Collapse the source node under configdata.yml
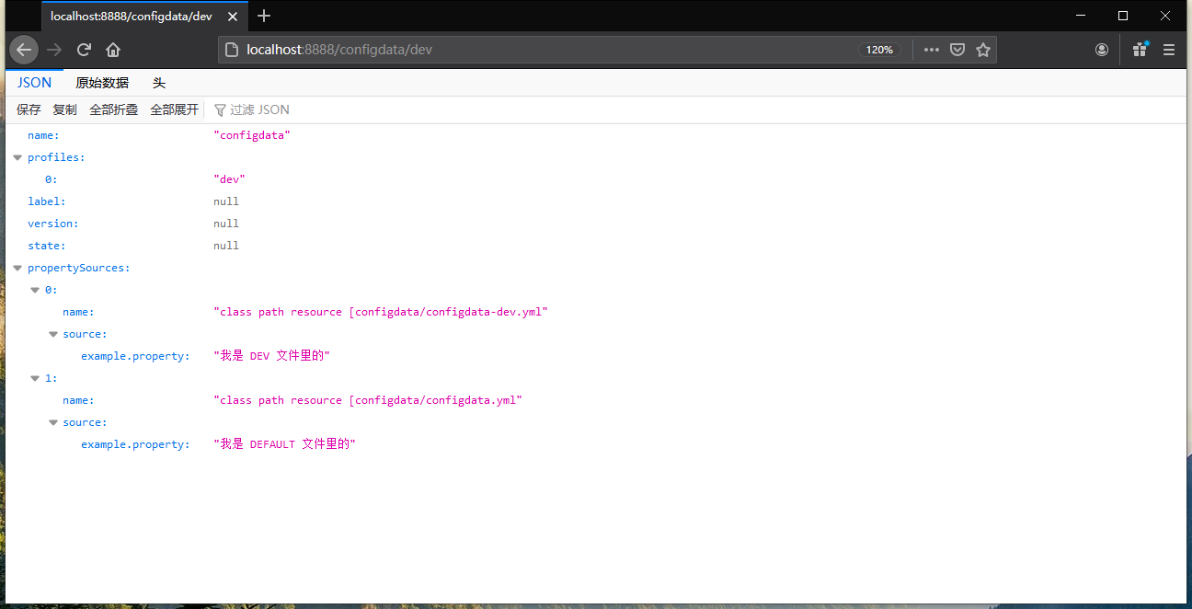 (x=53, y=422)
